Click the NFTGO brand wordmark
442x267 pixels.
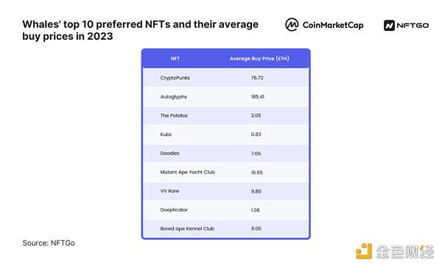(x=413, y=25)
